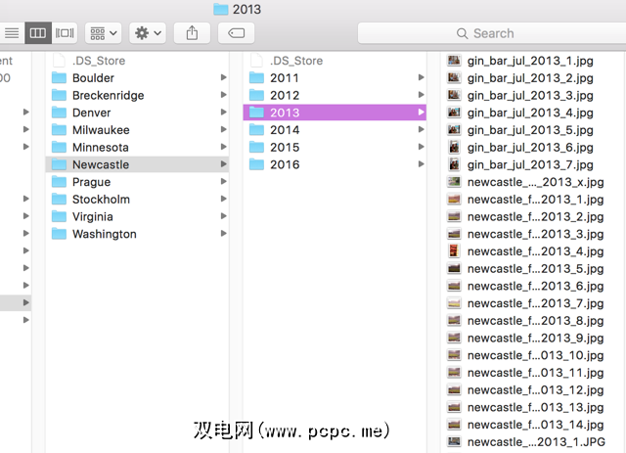Switch to list view mode
Screen dimensions: 626x453
click(x=12, y=32)
